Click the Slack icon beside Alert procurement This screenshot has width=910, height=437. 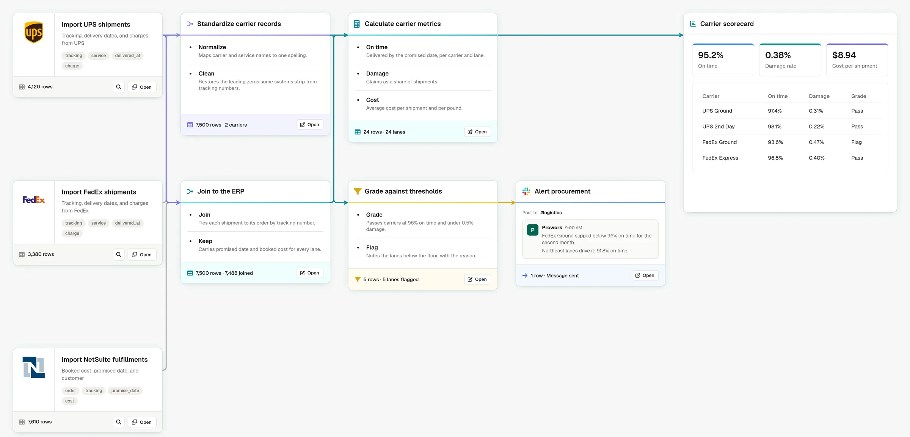[526, 191]
